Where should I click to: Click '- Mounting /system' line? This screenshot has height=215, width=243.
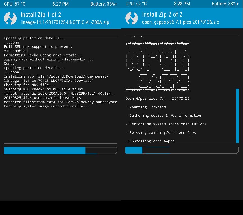(146, 107)
